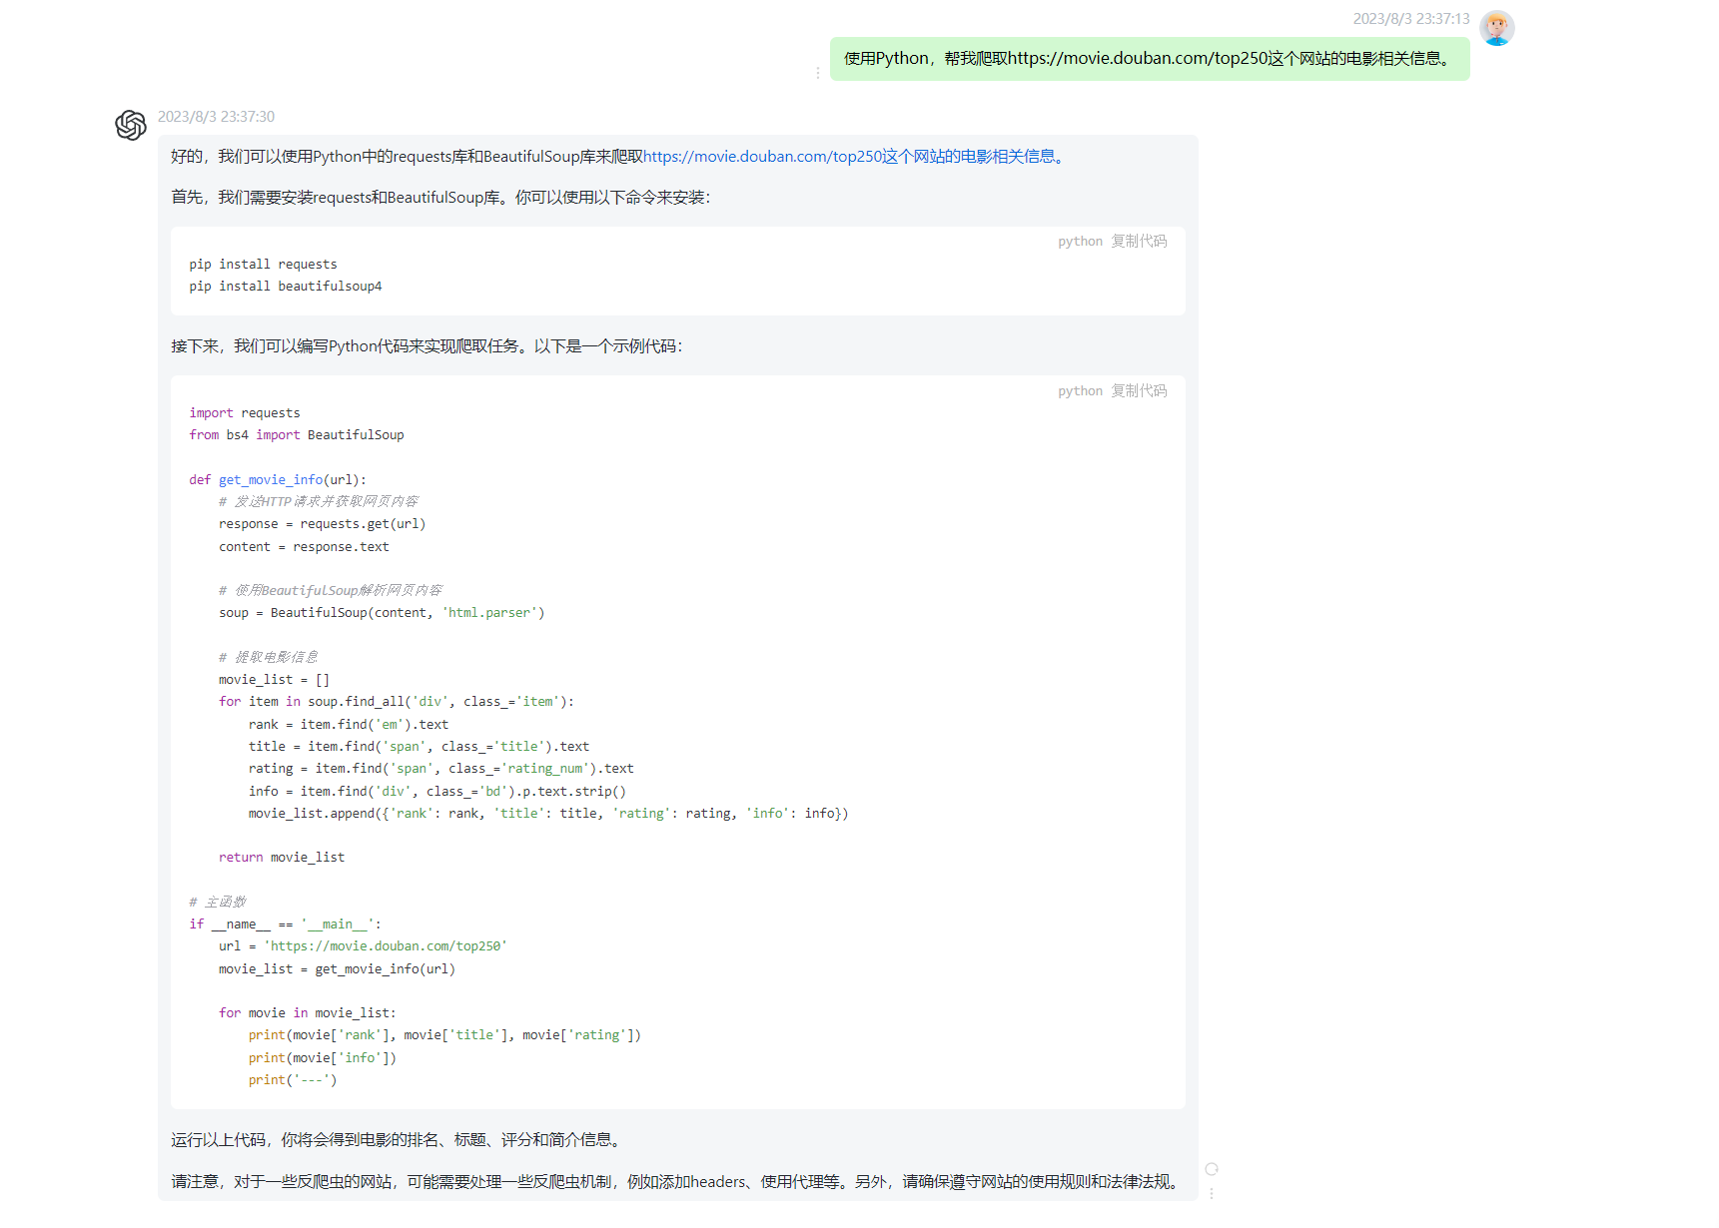Click the 'for movie in movie_list:' line
This screenshot has height=1228, width=1719.
(308, 1013)
